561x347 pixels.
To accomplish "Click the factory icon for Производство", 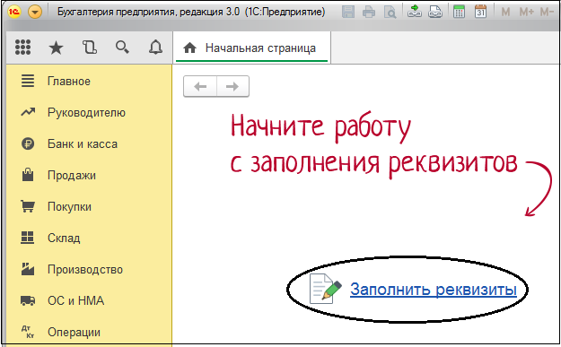I will click(28, 269).
